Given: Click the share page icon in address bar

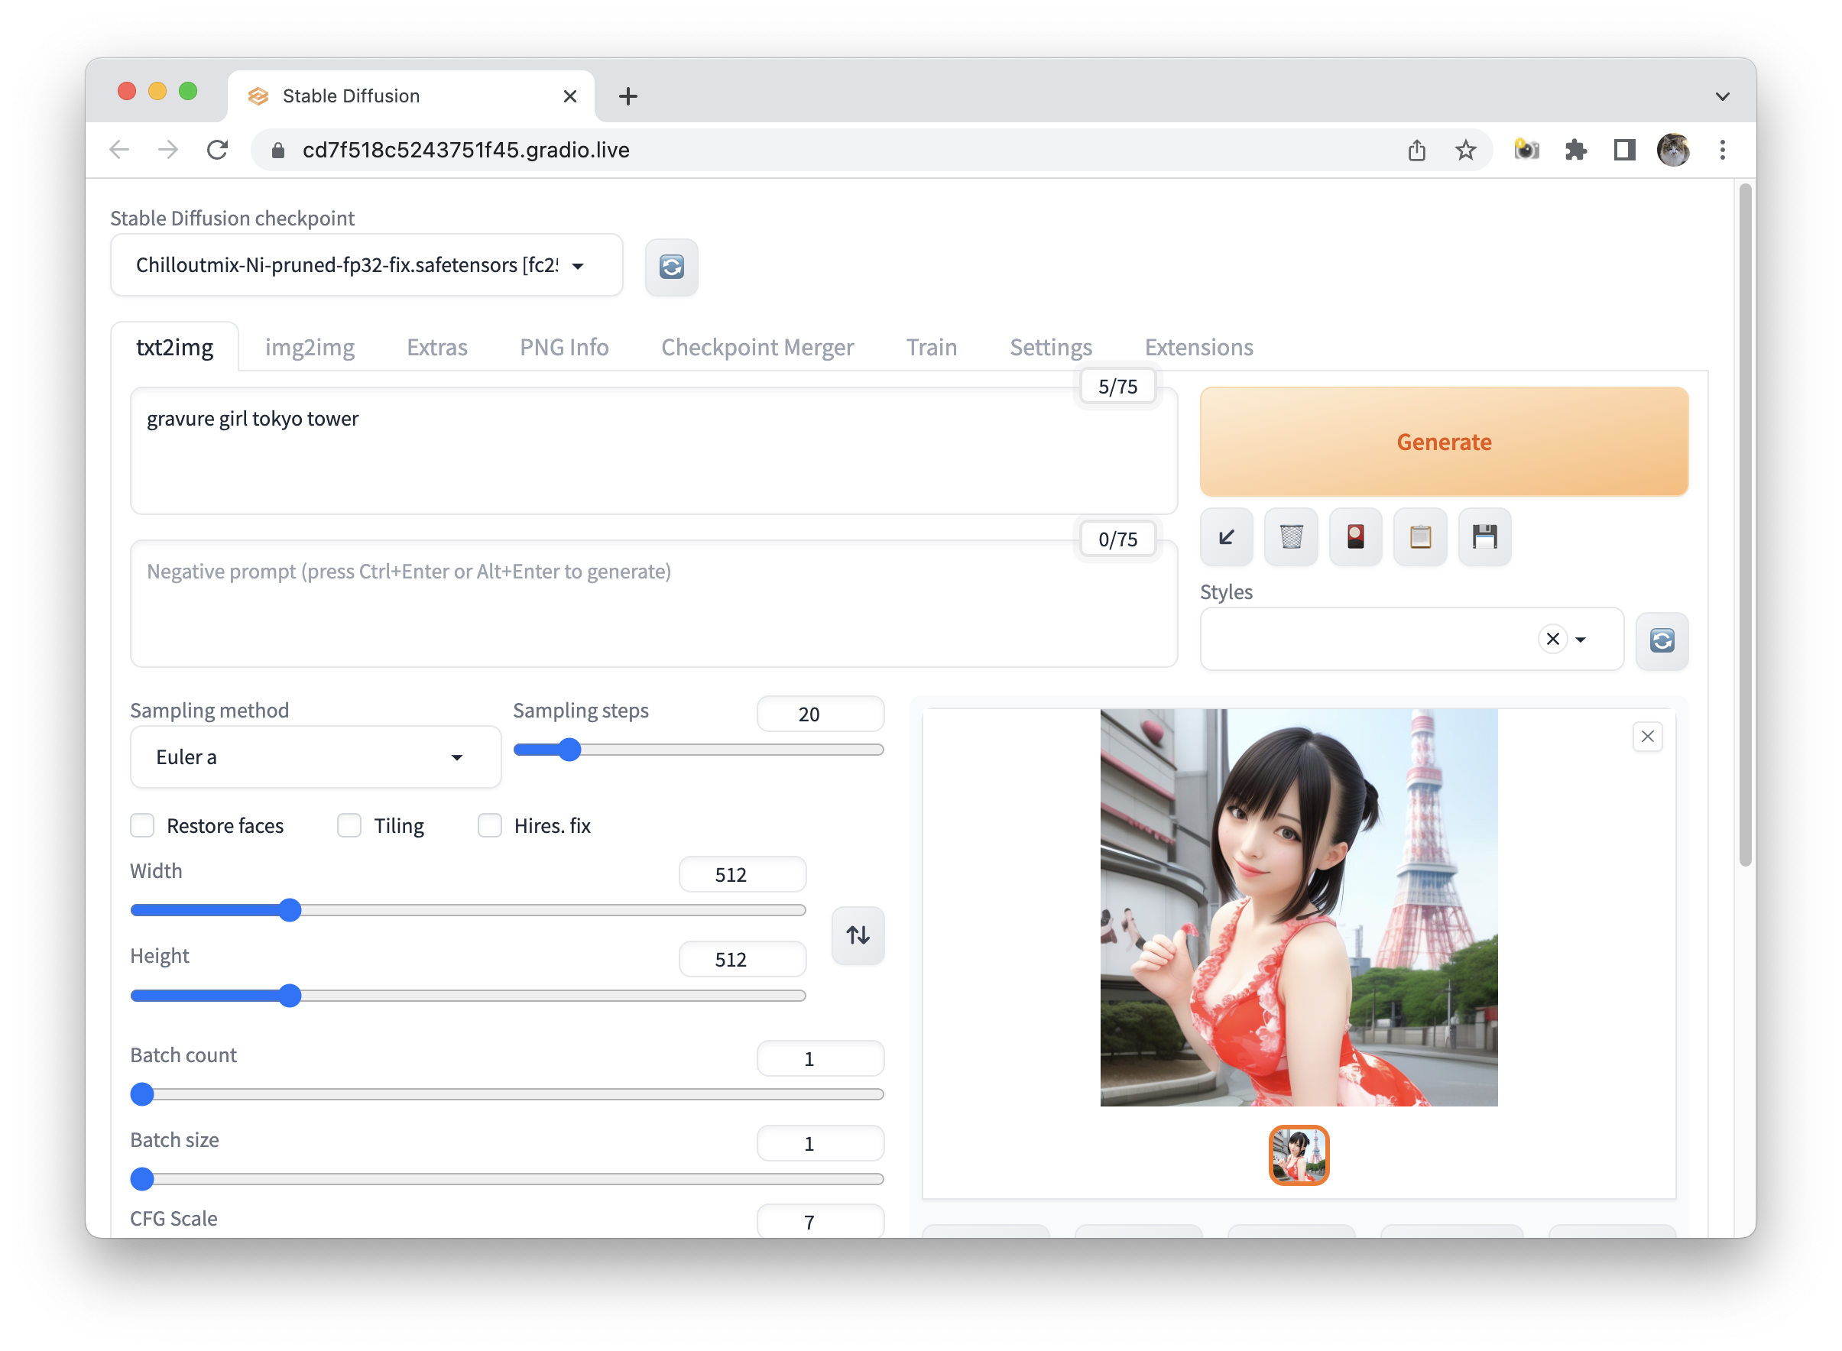Looking at the screenshot, I should click(x=1417, y=150).
